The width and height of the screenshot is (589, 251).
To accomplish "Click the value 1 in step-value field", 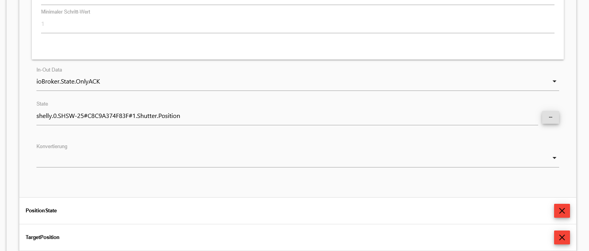I will coord(43,24).
